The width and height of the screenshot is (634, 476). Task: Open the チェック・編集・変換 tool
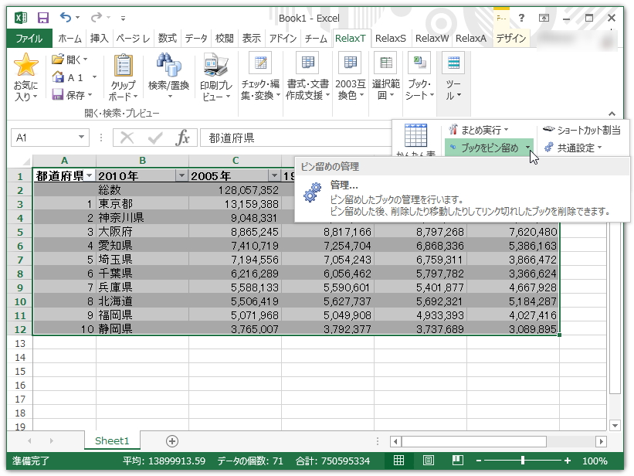click(x=260, y=77)
